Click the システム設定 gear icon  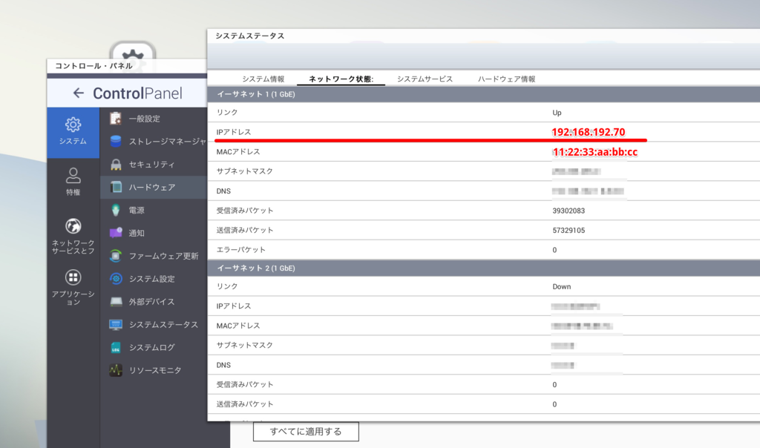pos(115,278)
